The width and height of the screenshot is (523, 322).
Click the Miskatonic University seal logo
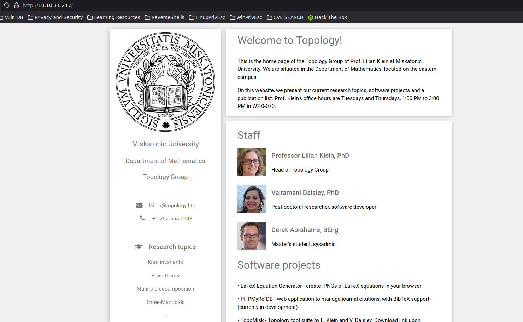165,82
